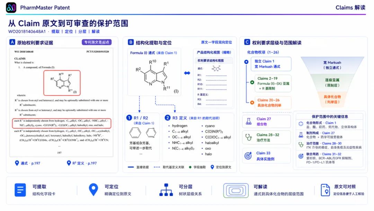
Task: Click the stethoscope icon on Claims 28–32 card
Action: point(249,137)
